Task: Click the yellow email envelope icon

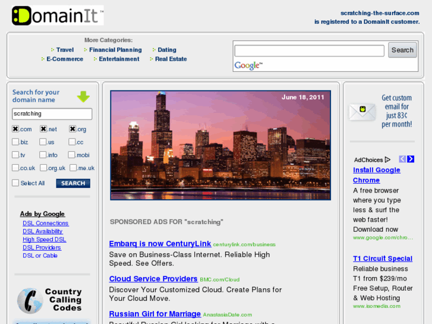Action: (361, 112)
